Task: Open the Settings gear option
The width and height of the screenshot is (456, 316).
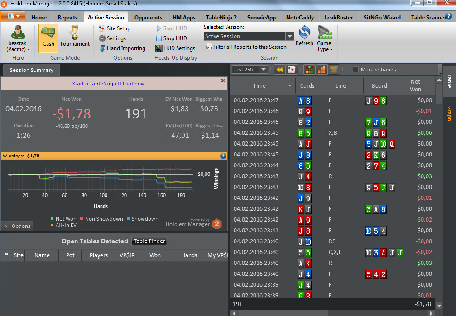Action: (x=113, y=38)
